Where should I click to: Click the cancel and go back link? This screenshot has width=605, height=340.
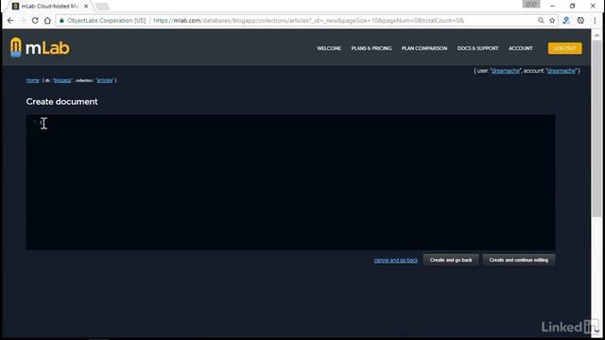click(395, 261)
